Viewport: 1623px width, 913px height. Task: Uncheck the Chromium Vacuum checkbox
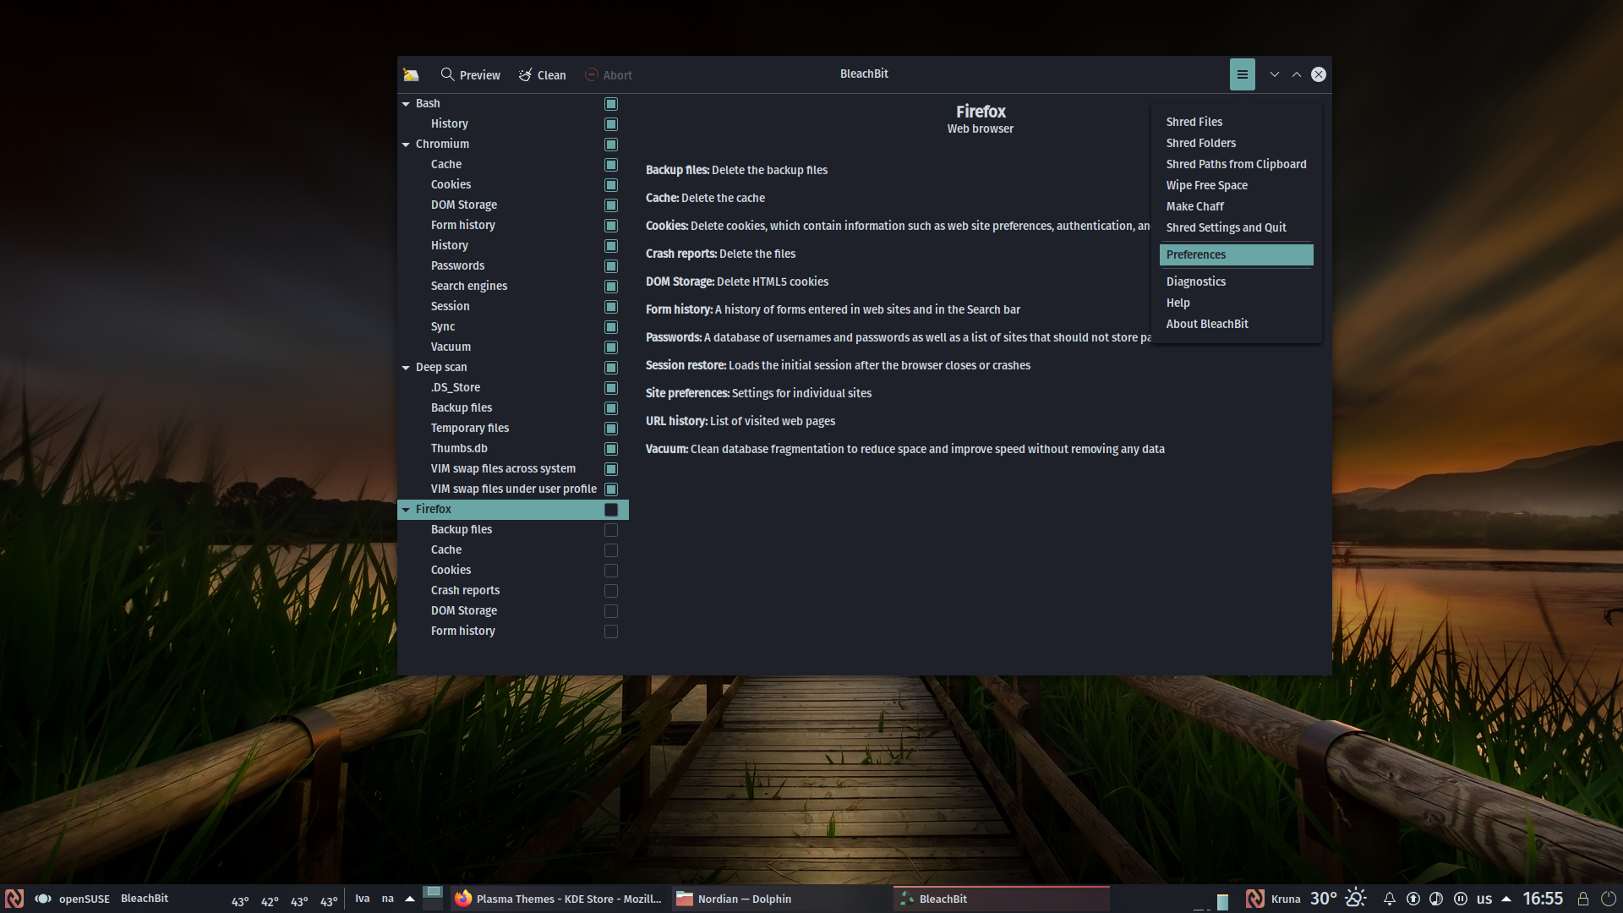(x=611, y=347)
